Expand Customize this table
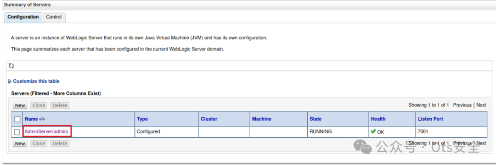 pyautogui.click(x=36, y=81)
